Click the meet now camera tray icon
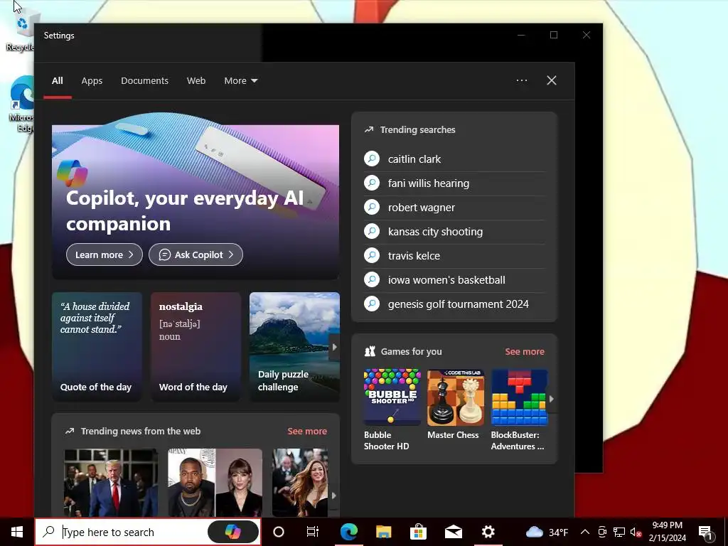 coord(602,532)
